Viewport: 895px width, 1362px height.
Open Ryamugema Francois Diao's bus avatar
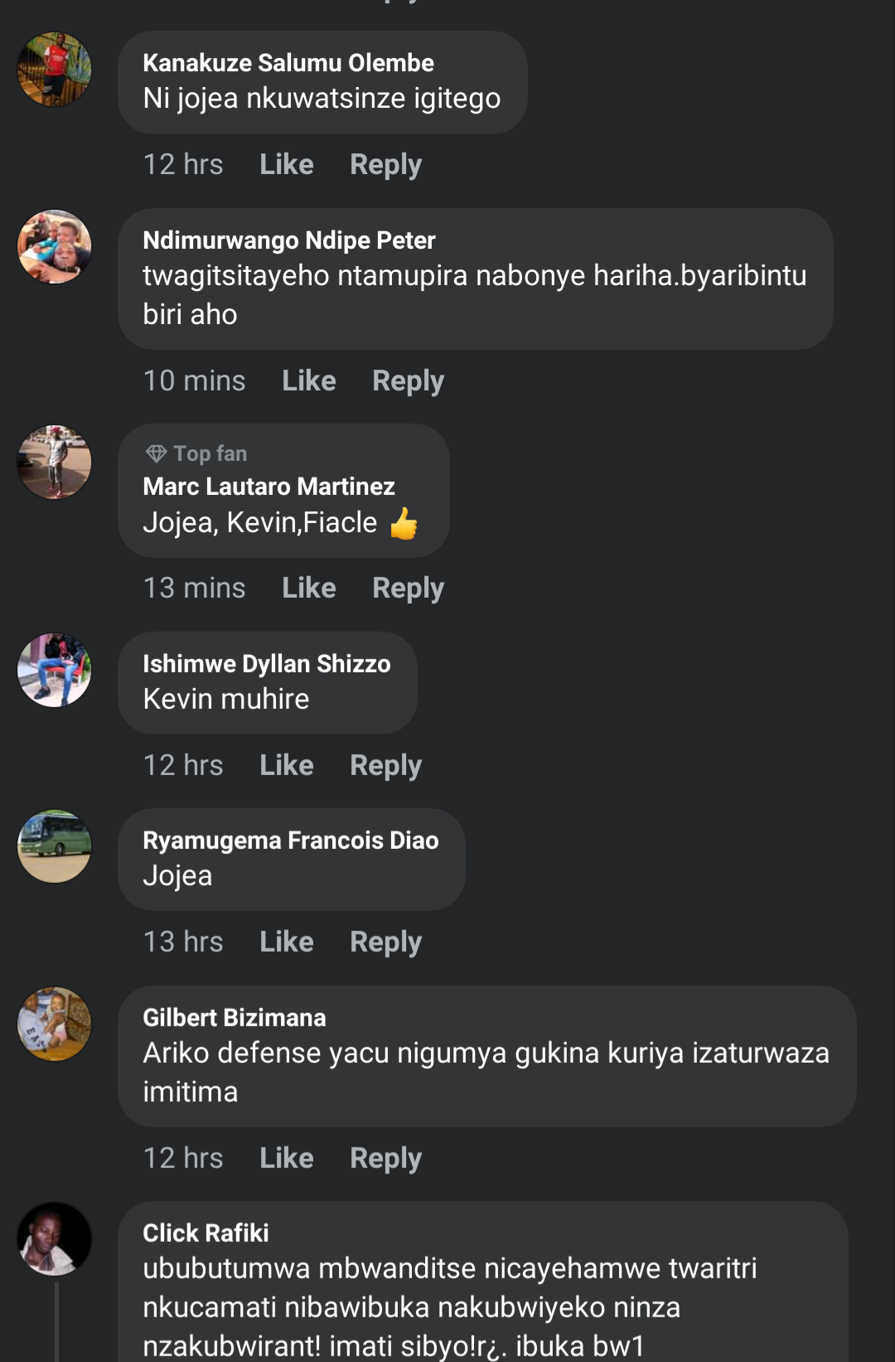(x=55, y=846)
